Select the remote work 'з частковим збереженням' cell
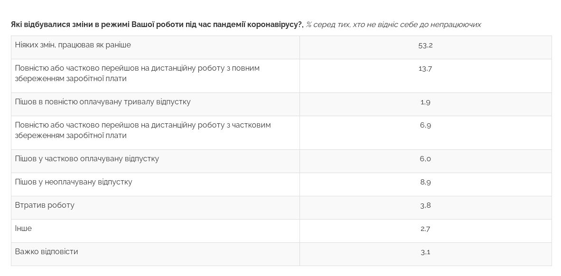Screen dimensions: 561x276 pos(143,130)
